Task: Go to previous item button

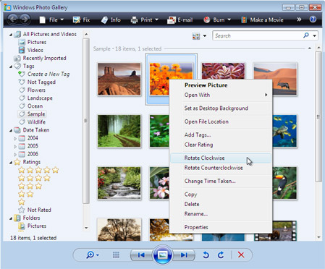Action: click(141, 255)
